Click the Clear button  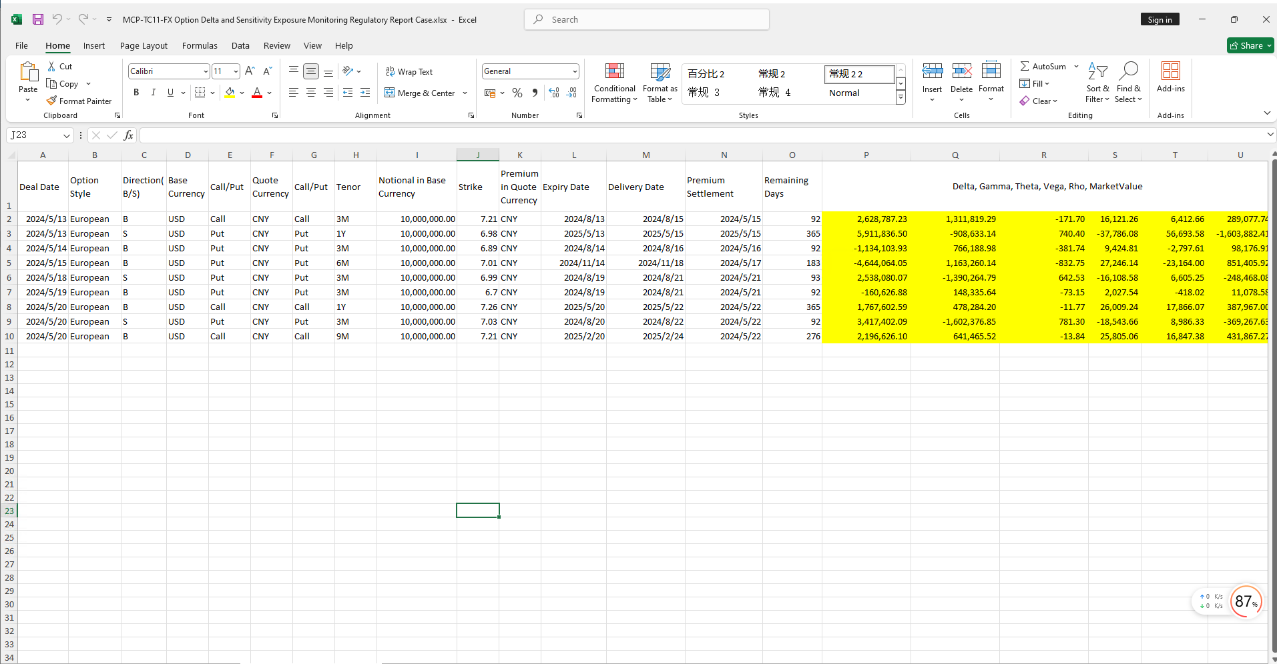[x=1038, y=101]
